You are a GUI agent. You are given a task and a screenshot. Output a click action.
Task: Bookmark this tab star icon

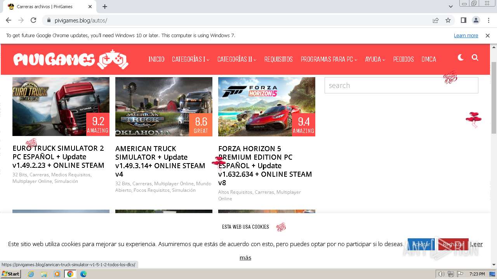pos(448,20)
